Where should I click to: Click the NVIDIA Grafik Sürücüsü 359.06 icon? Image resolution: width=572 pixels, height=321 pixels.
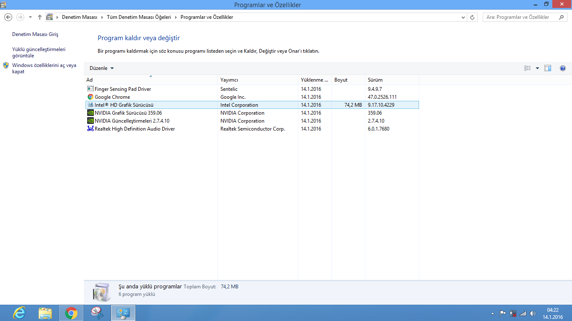tap(90, 113)
